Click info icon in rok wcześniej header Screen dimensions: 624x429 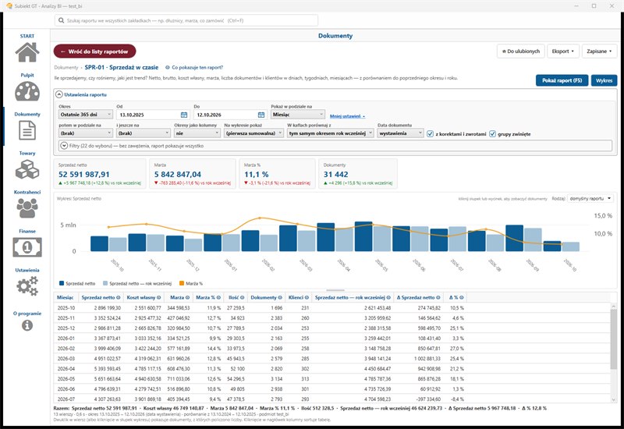pyautogui.click(x=388, y=297)
